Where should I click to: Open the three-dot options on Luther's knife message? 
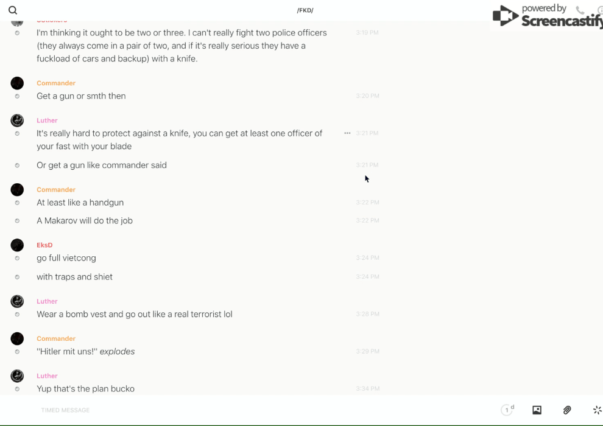click(x=347, y=133)
